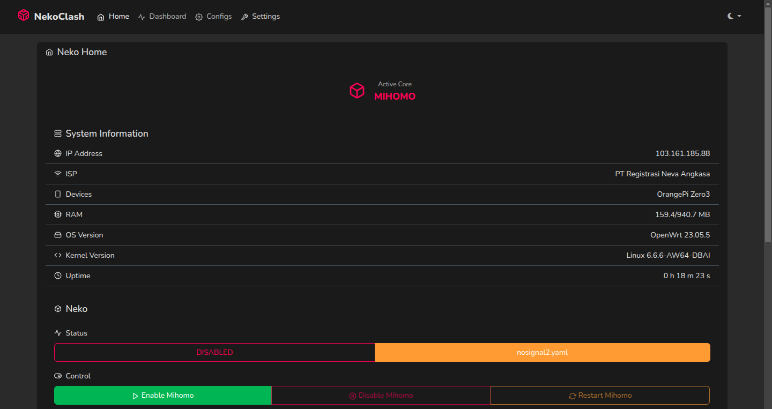
Task: Click the uptime value 0 h 18 m 23 s
Action: tap(687, 276)
